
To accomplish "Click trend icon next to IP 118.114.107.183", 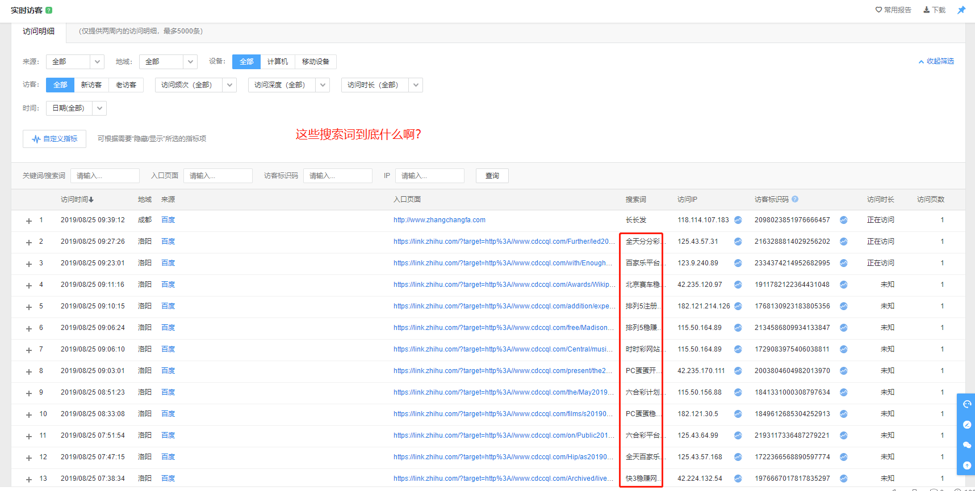I will coord(738,220).
